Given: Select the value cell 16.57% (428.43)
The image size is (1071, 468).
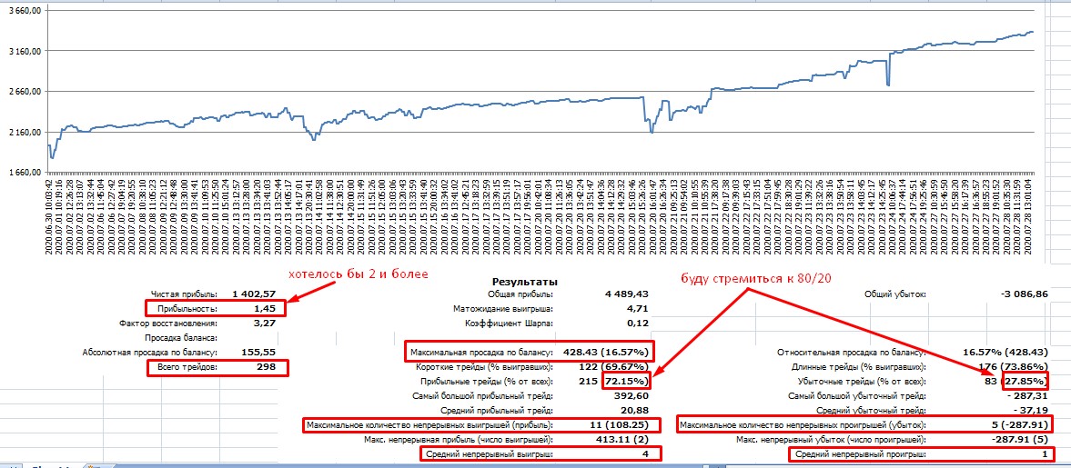Looking at the screenshot, I should point(1005,353).
